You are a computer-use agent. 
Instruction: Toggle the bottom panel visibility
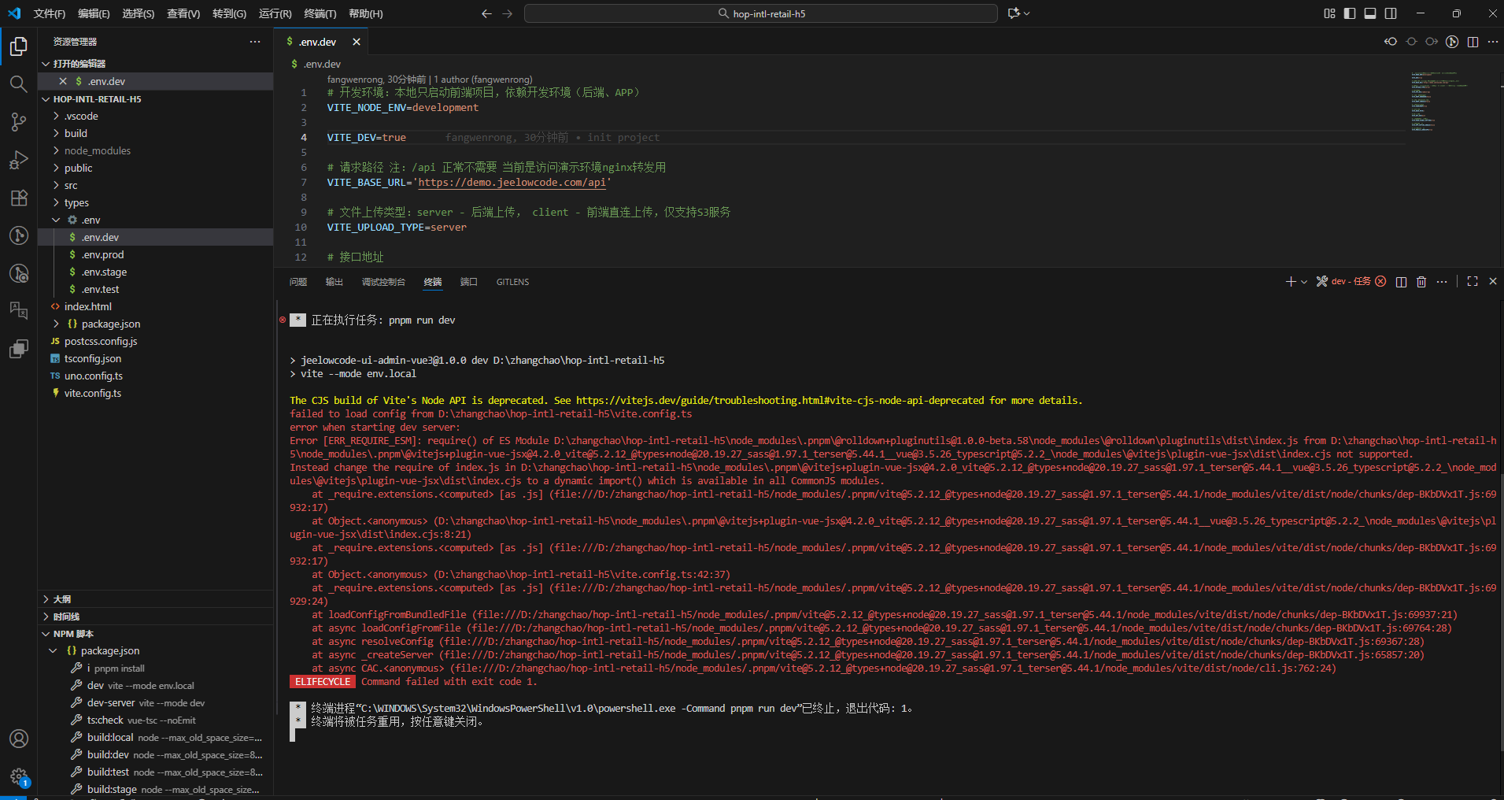click(1370, 13)
